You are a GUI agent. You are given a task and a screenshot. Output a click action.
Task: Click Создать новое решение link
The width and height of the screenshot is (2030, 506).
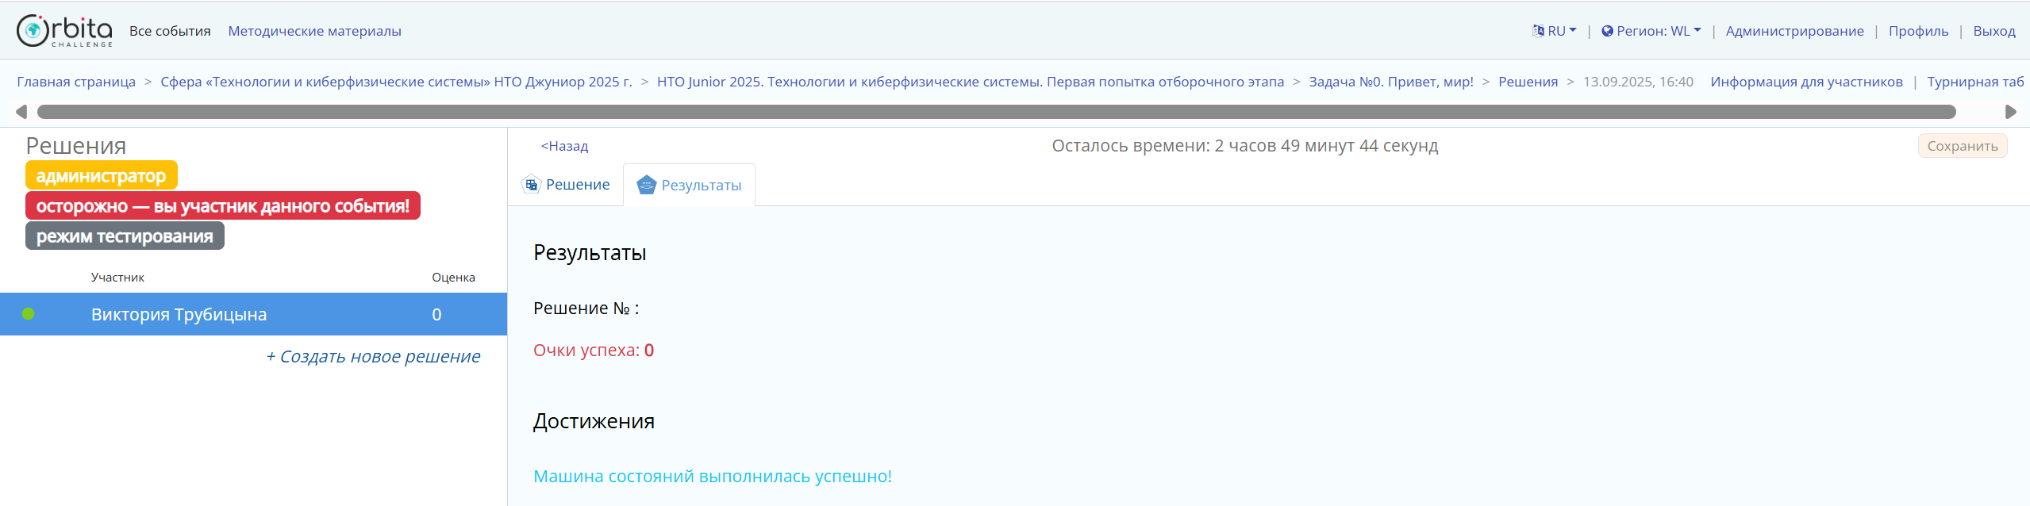(x=373, y=357)
